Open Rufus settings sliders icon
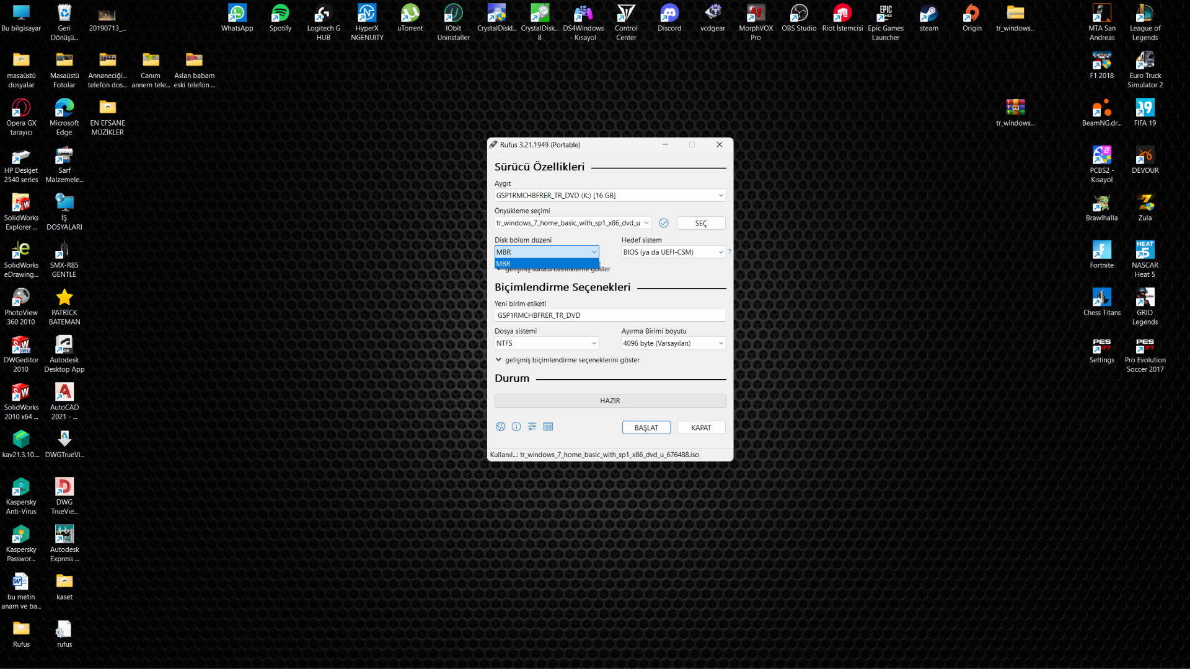Viewport: 1190px width, 669px height. pos(532,427)
